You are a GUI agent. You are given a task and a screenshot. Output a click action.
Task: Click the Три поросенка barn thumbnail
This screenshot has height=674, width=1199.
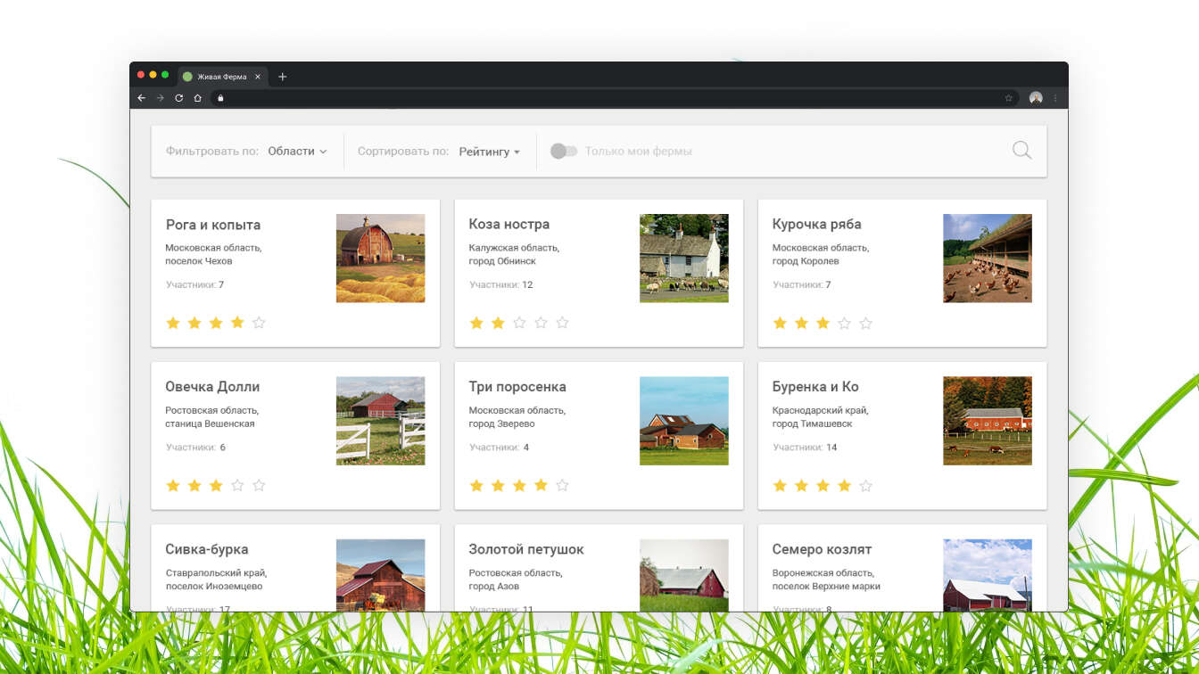(683, 420)
